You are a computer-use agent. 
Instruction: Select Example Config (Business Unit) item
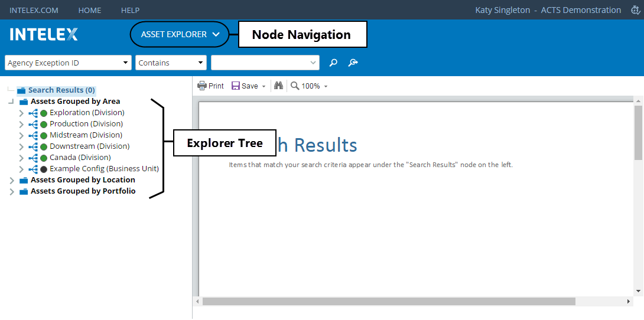tap(105, 169)
